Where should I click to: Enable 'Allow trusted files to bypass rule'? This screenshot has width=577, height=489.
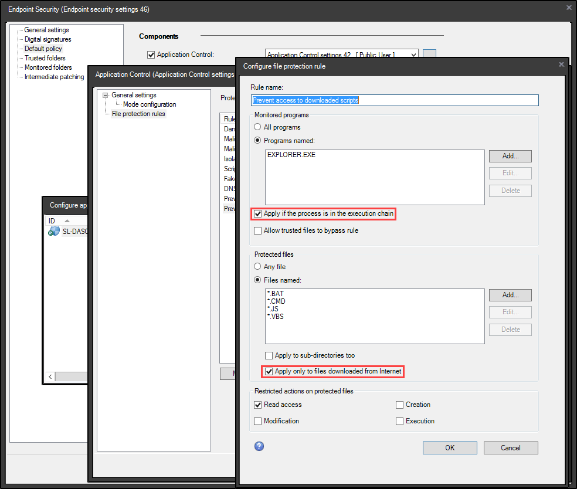point(258,231)
